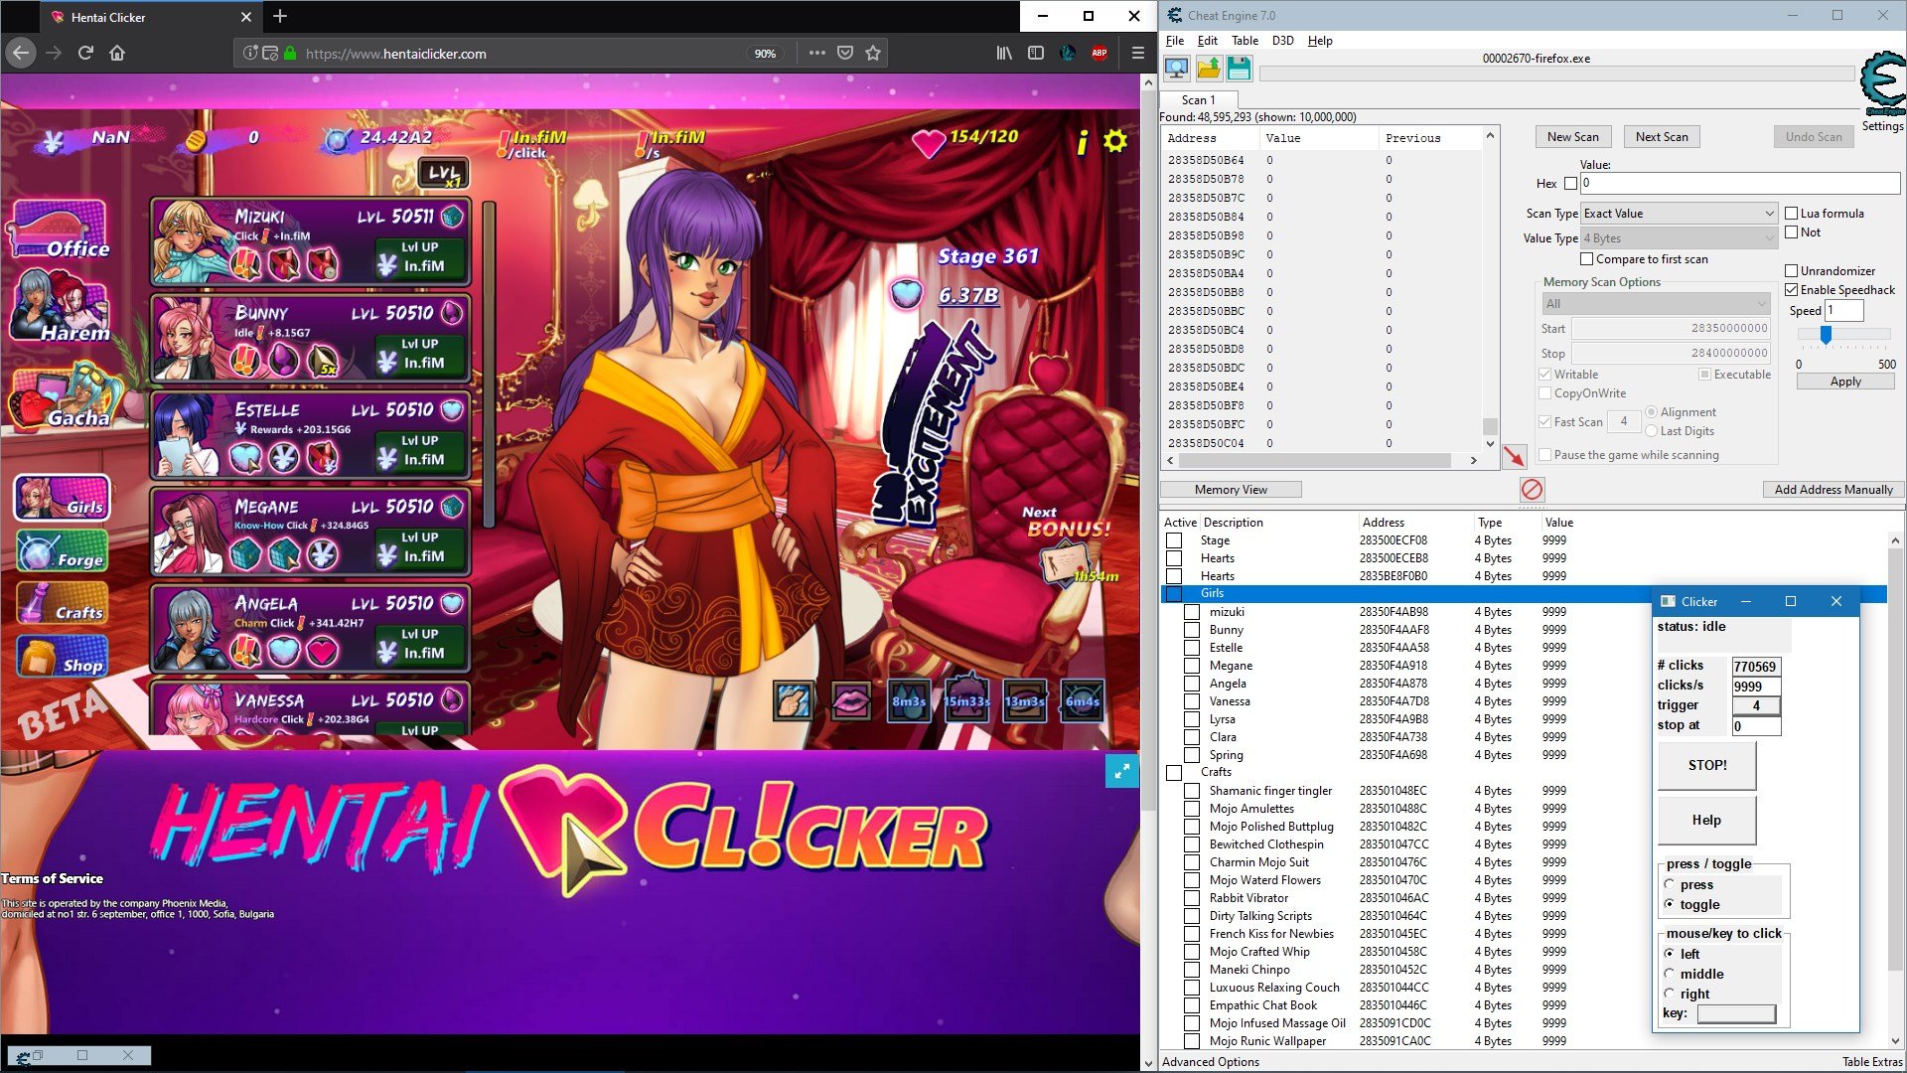Enable Unrandomizer checkbox

1792,270
